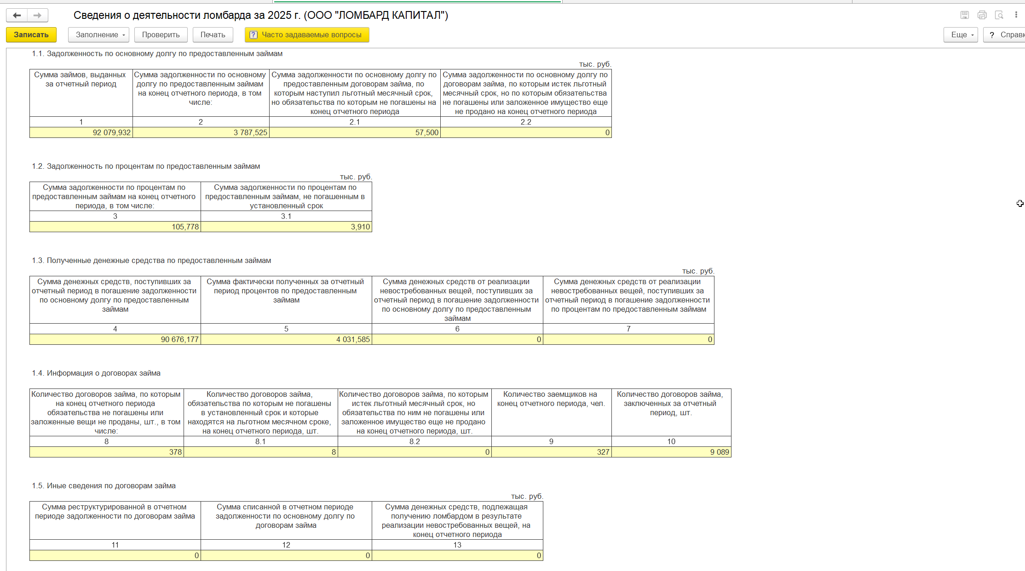Open Справка help button

pyautogui.click(x=1005, y=35)
